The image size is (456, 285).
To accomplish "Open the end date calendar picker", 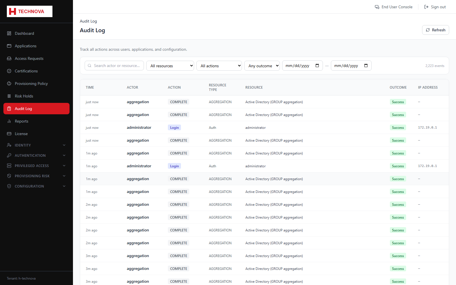I will click(x=366, y=66).
